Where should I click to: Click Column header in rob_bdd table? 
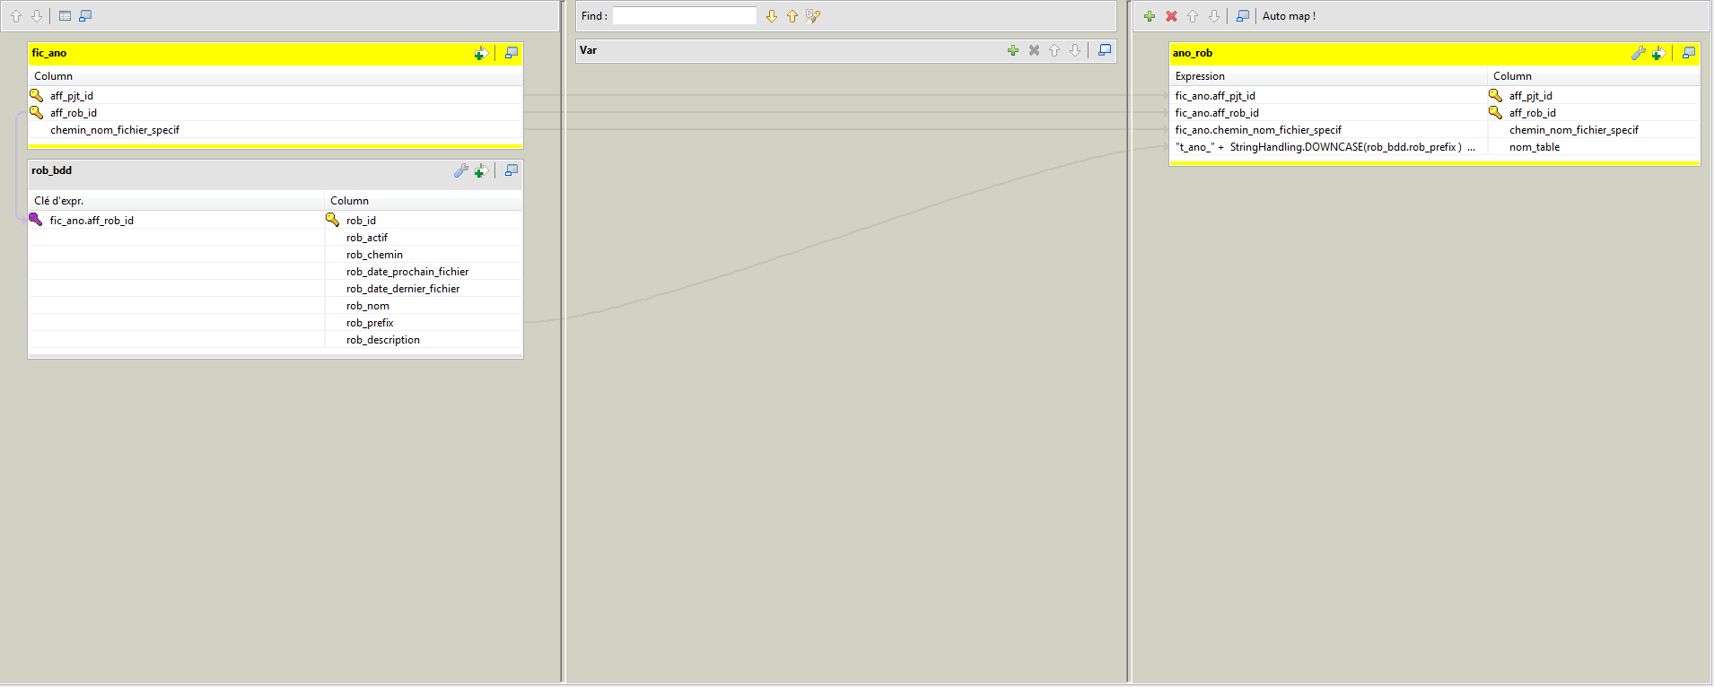coord(424,201)
